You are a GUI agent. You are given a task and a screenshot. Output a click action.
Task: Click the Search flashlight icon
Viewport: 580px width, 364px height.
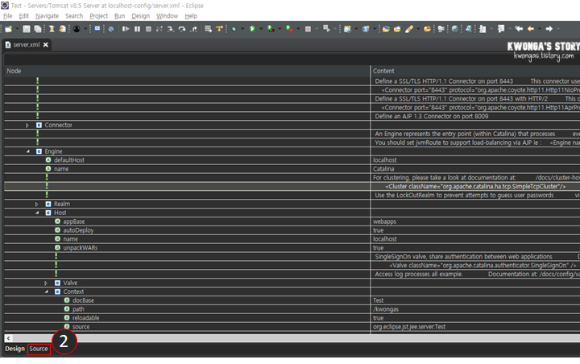[x=408, y=29]
